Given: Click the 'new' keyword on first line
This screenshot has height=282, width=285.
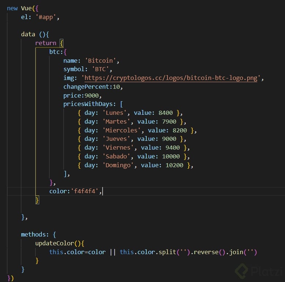Looking at the screenshot, I should (x=12, y=8).
